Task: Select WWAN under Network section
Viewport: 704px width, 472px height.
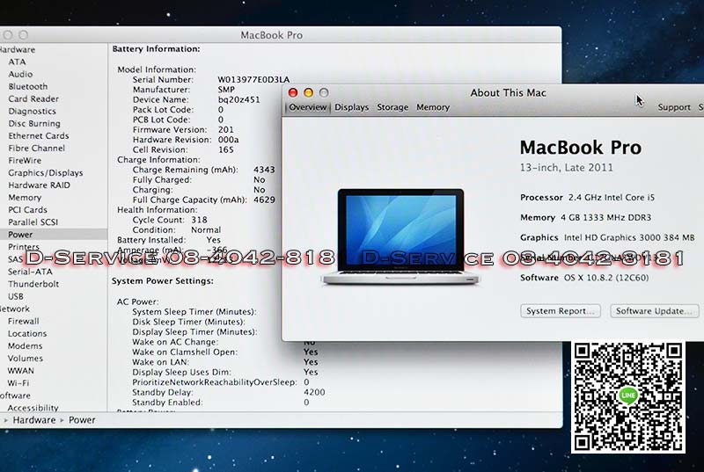Action: [x=20, y=371]
